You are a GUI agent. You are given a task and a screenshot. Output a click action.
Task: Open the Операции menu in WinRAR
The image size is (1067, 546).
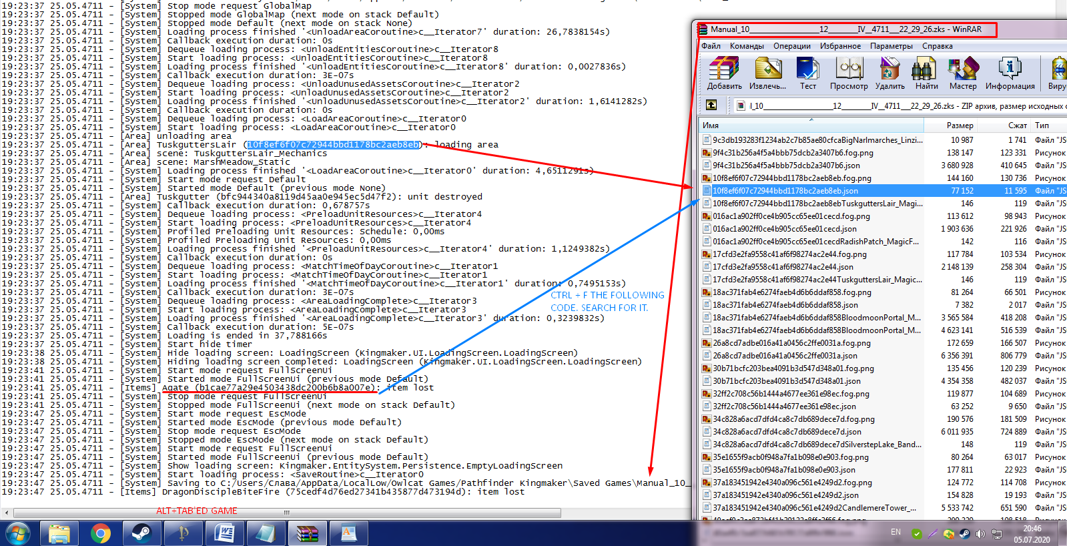tap(792, 46)
